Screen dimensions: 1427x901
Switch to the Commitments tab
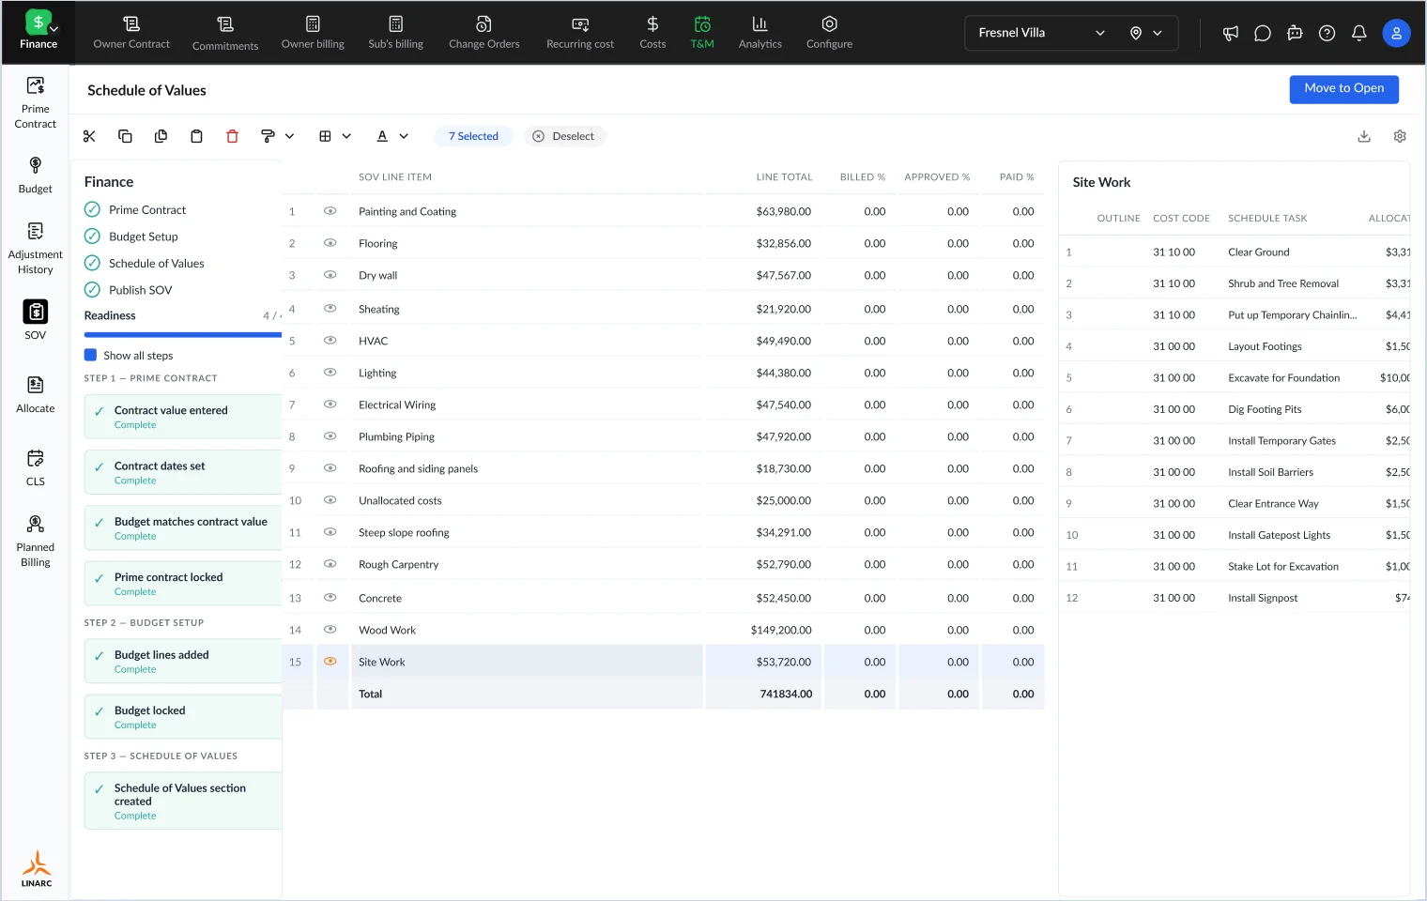click(x=225, y=33)
